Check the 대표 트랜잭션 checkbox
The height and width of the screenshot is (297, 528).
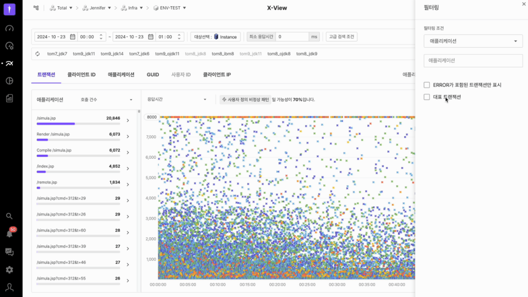pos(426,97)
